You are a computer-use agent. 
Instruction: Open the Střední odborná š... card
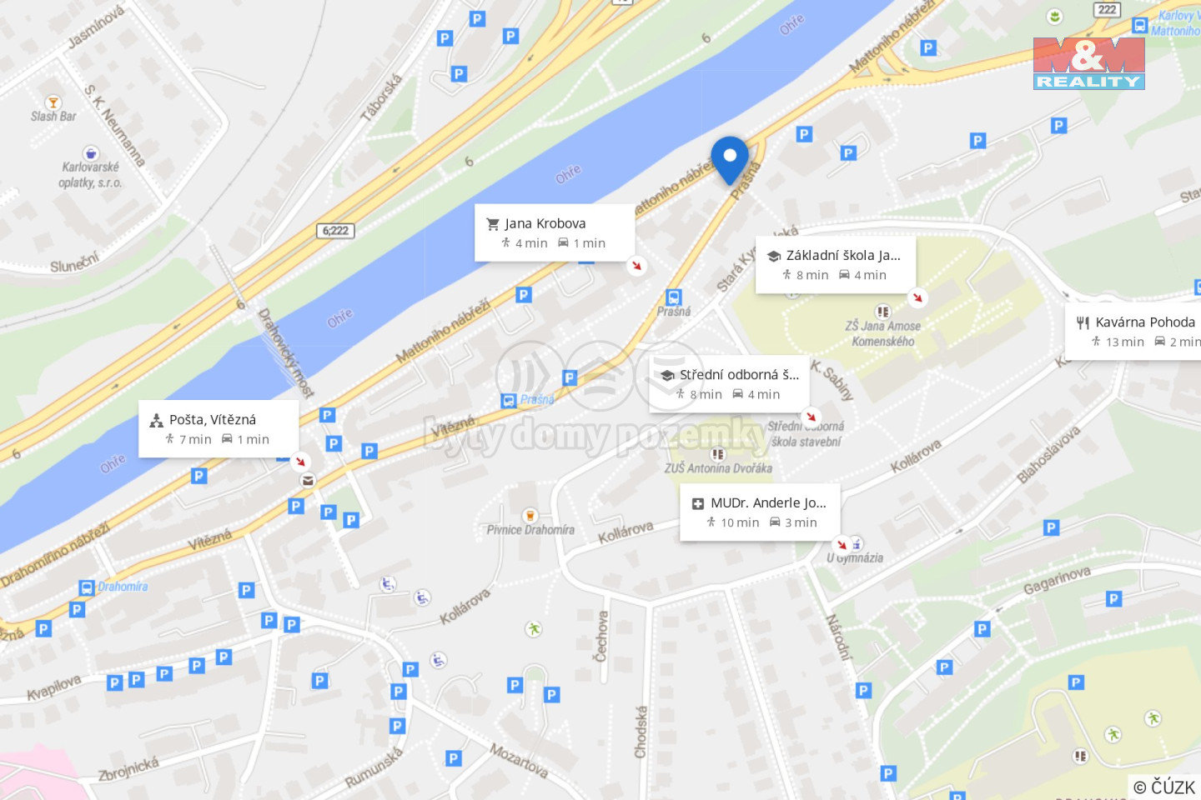pyautogui.click(x=729, y=384)
